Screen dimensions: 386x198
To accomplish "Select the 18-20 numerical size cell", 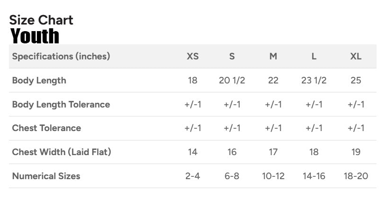I will (356, 176).
